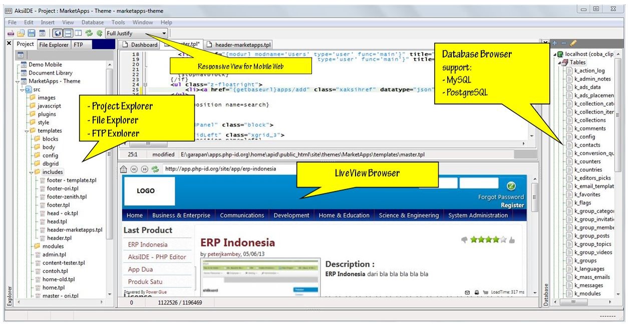
Task: Click the Dashboard tab page icon
Action: click(126, 45)
